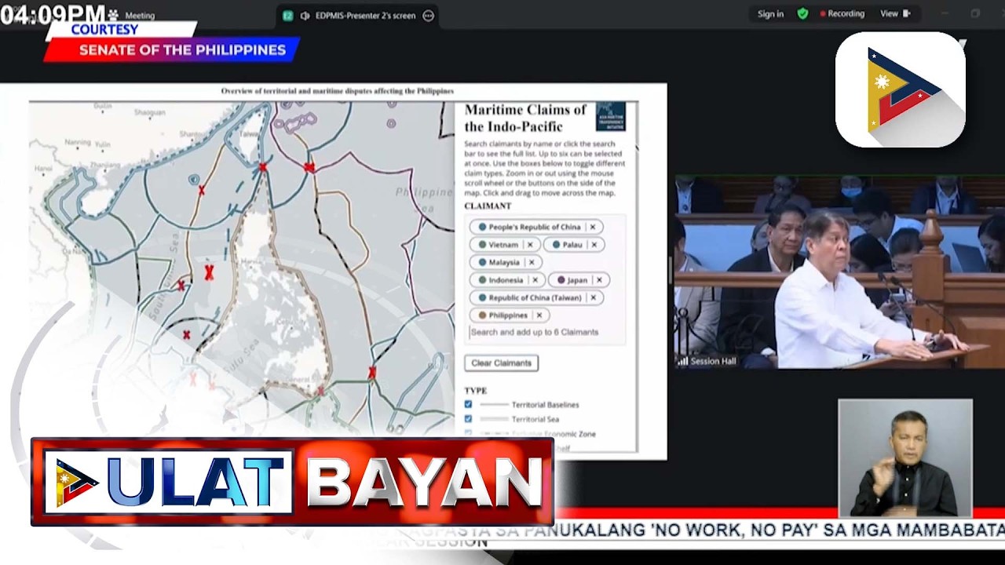Remove the Republic of China (Taiwan) tag
Image resolution: width=1005 pixels, height=565 pixels.
pos(593,297)
